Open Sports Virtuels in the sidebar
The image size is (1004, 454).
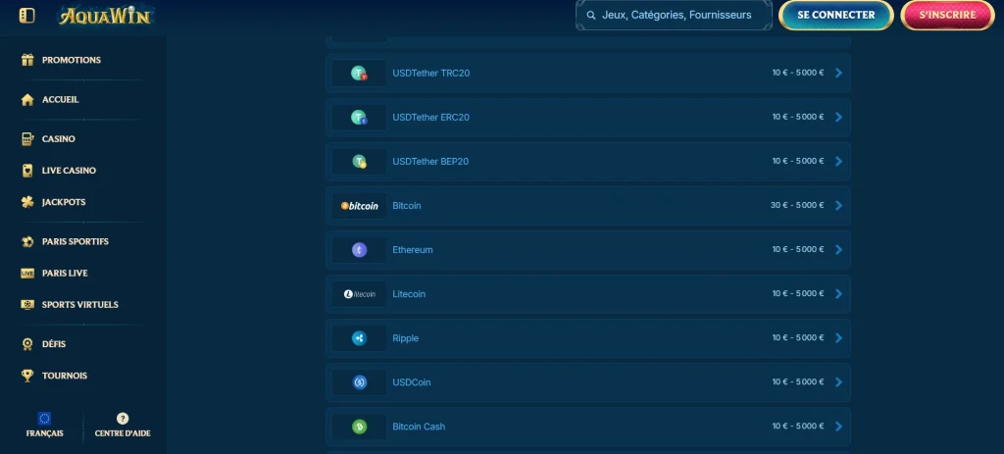tap(80, 305)
